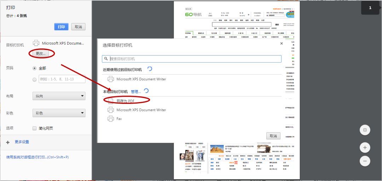Screen dimensions: 382x181
Task: Expand 更多设置 section
Action: click(x=22, y=142)
